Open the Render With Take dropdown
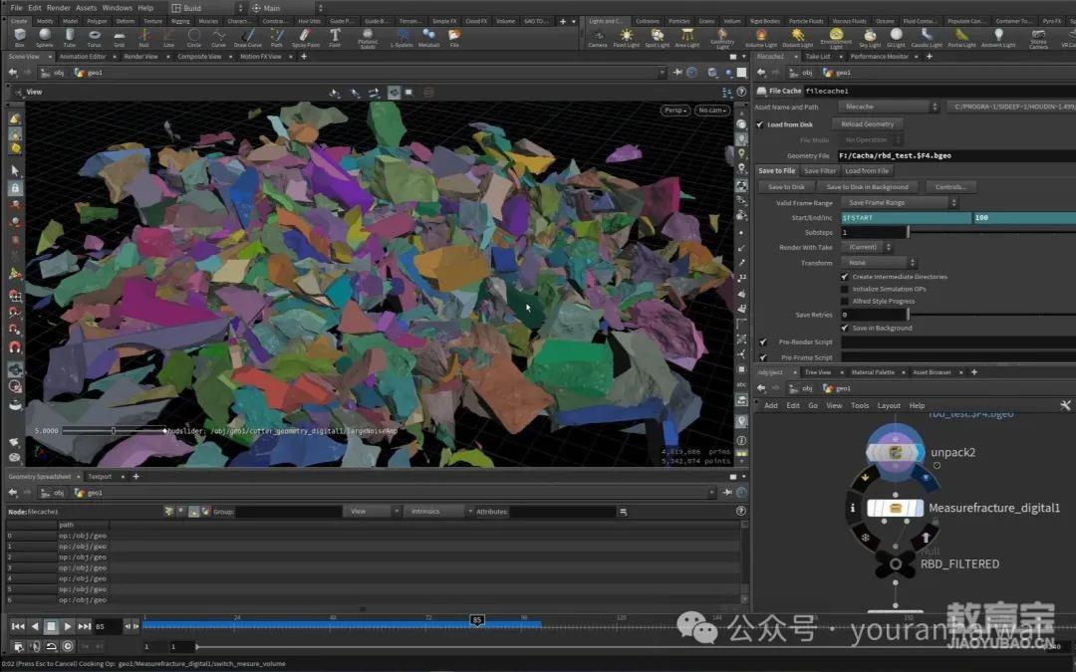 (x=867, y=247)
